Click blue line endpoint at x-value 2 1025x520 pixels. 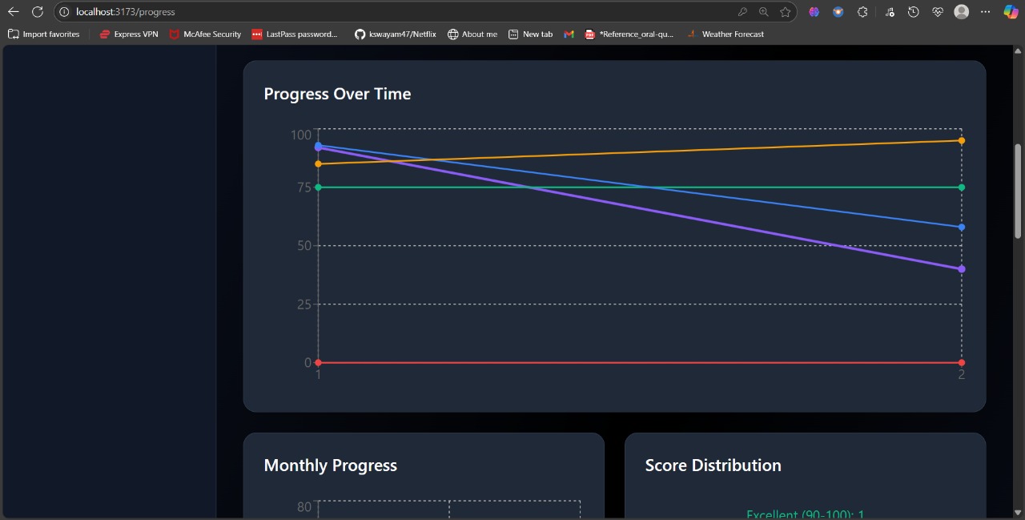[962, 228]
